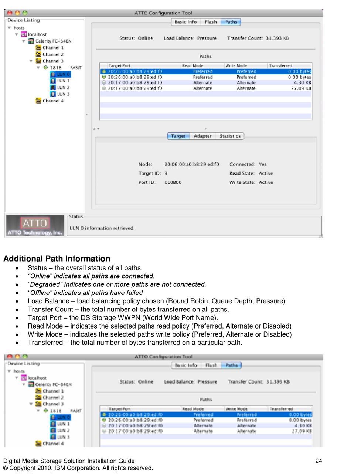Select the LUN 1 icon in upper ATTO window
The height and width of the screenshot is (475, 351).
[53, 81]
